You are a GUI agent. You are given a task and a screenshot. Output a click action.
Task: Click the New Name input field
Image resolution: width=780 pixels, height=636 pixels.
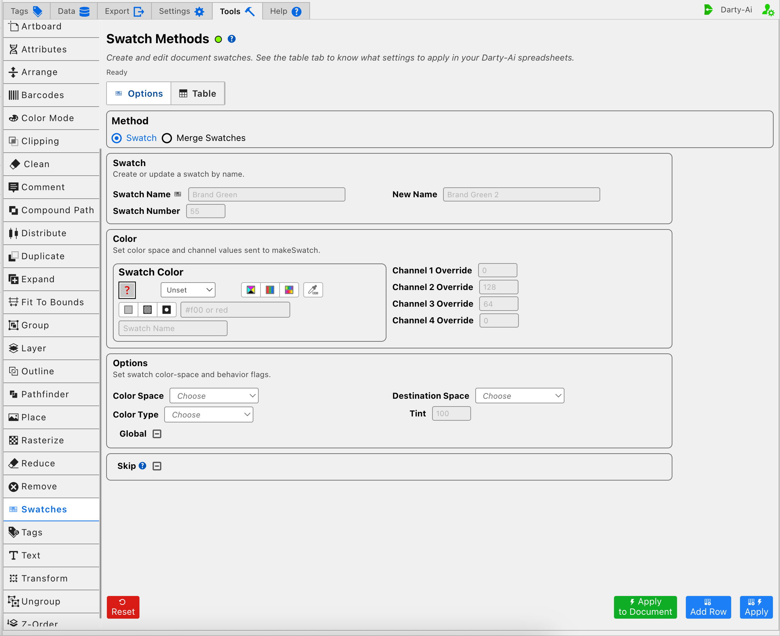(521, 194)
